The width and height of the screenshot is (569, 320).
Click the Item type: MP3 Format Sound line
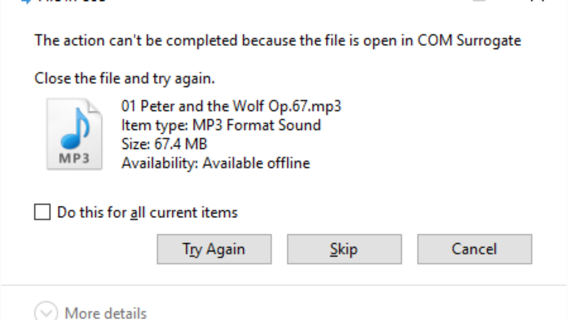click(221, 125)
